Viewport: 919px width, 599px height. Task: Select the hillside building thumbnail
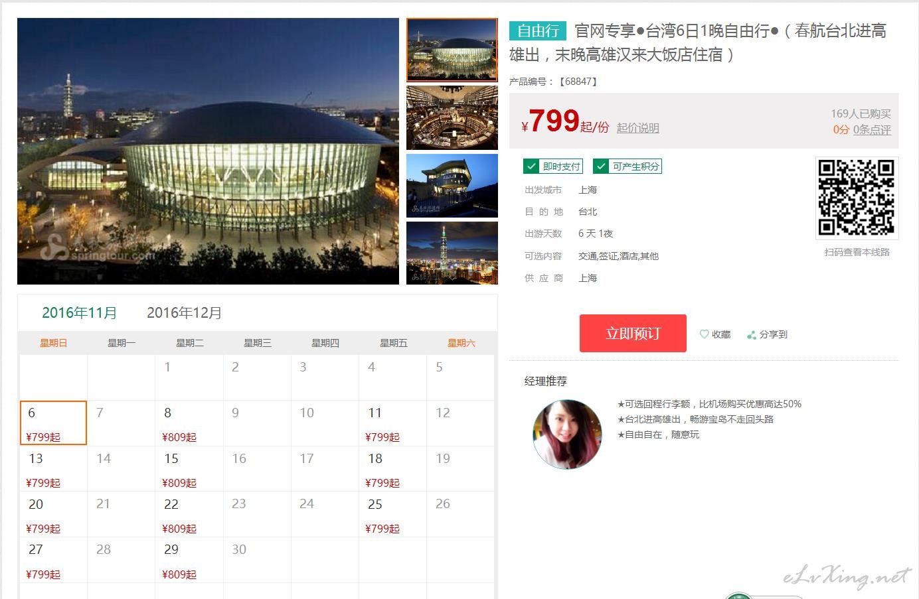pos(452,185)
